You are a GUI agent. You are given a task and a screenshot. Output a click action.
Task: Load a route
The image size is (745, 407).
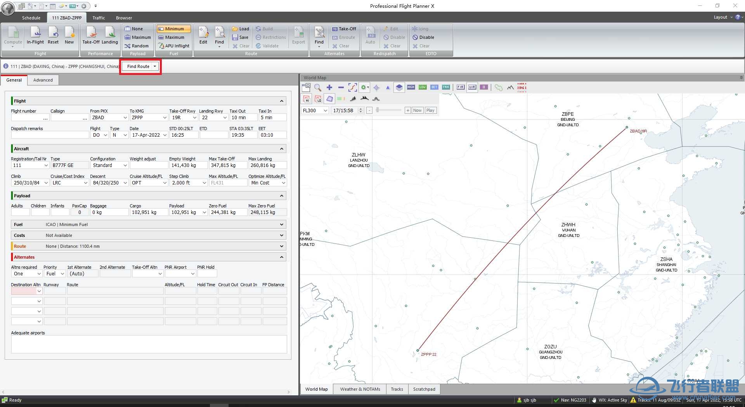241,29
